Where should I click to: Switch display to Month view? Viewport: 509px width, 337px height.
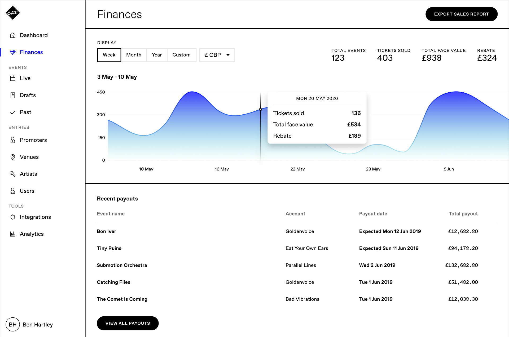click(134, 55)
